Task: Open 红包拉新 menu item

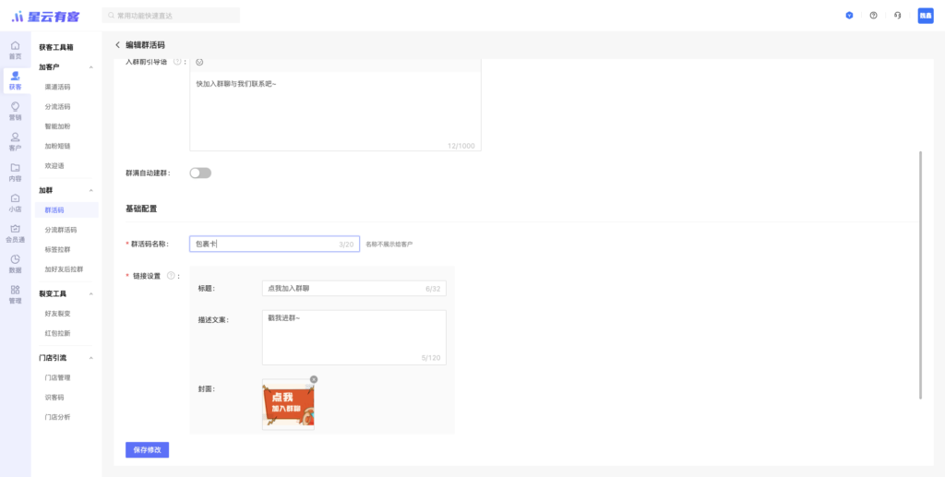Action: coord(58,333)
